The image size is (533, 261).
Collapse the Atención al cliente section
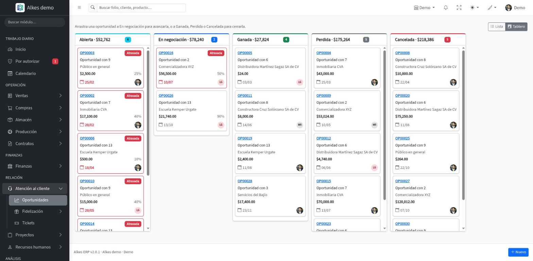35,188
